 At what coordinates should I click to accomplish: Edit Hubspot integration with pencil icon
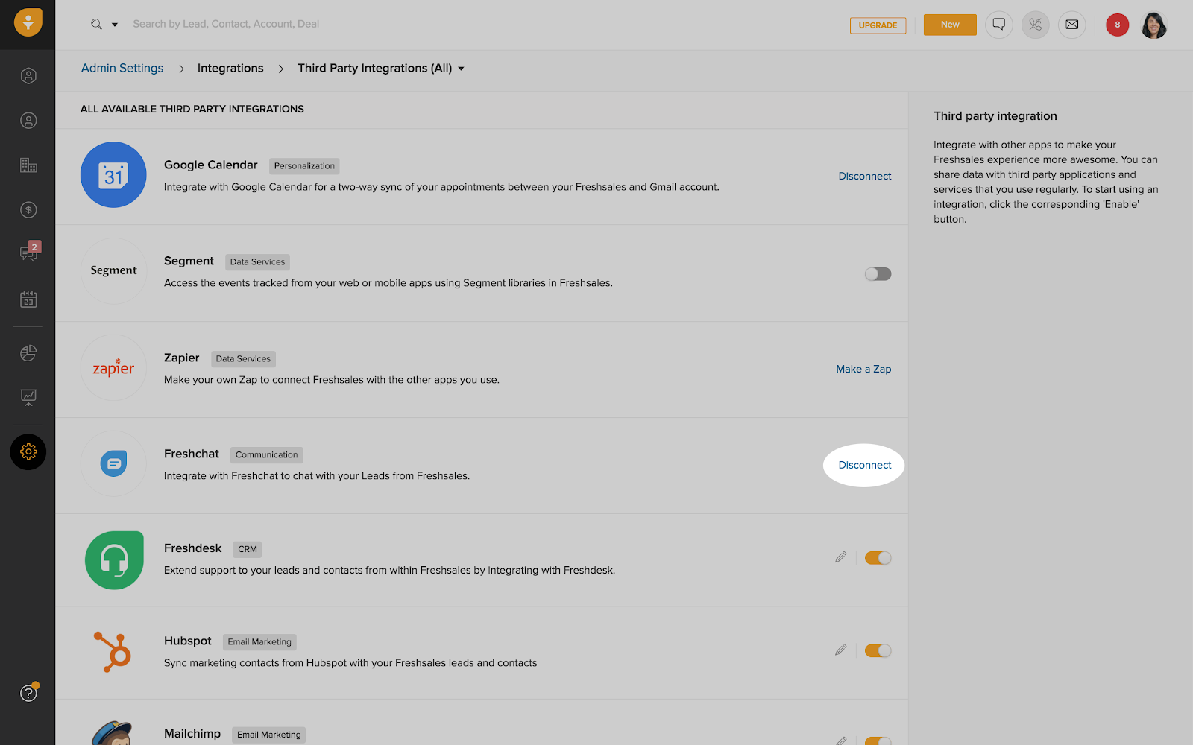pos(840,650)
